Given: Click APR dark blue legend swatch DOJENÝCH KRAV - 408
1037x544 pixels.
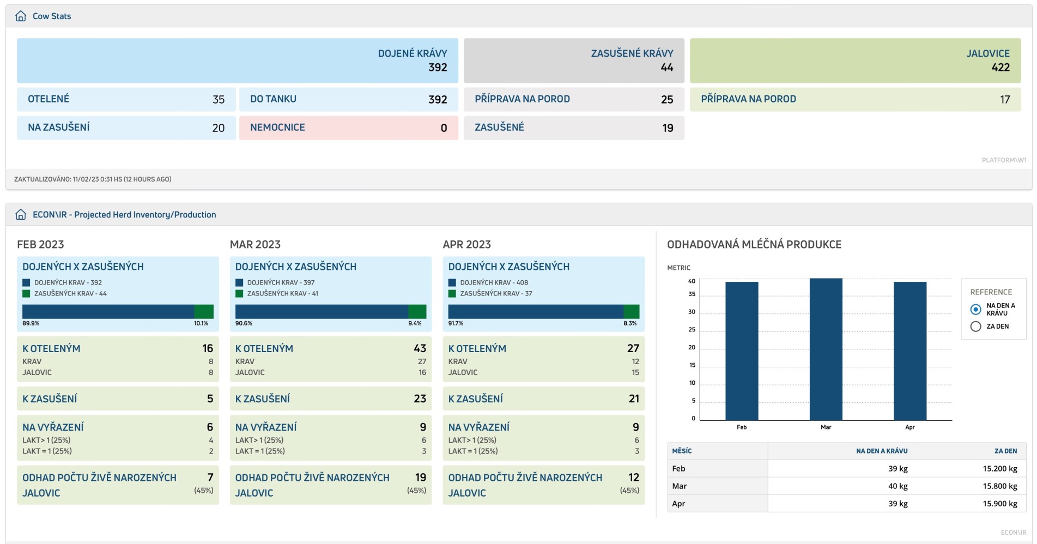Looking at the screenshot, I should (x=452, y=282).
